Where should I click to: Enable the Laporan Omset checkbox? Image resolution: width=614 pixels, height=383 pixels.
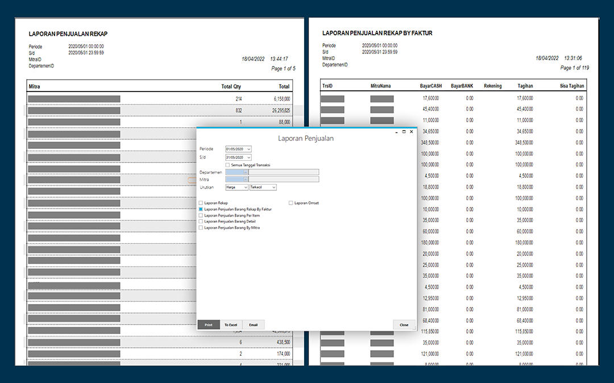tap(291, 203)
